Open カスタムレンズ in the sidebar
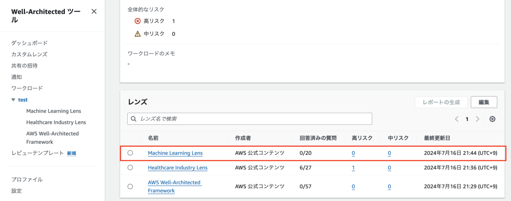Image resolution: width=511 pixels, height=201 pixels. (29, 54)
